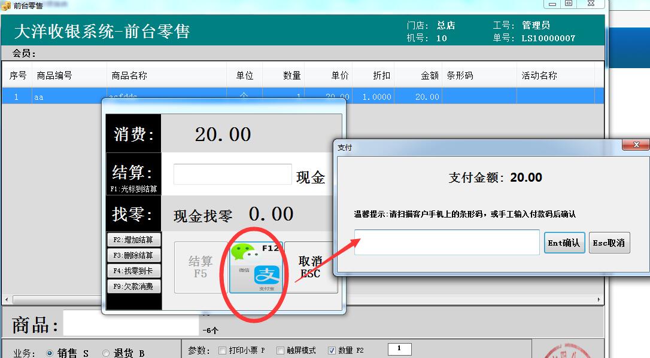
Task: Focus the payment code input field
Action: (447, 243)
